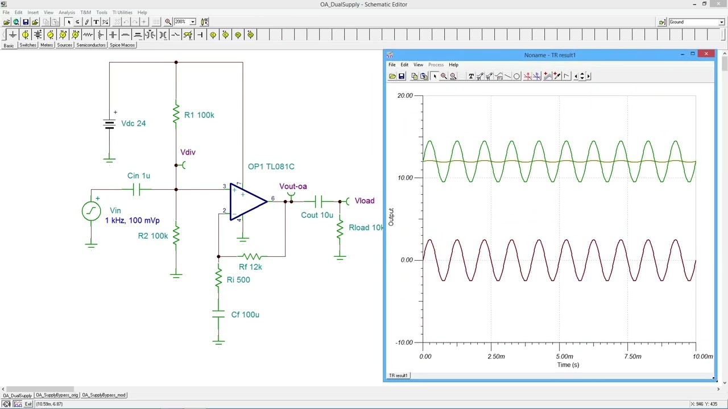Copy diagram in TR result toolbar
728x409 pixels.
[415, 76]
